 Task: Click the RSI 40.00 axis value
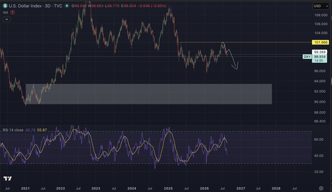click(x=319, y=156)
